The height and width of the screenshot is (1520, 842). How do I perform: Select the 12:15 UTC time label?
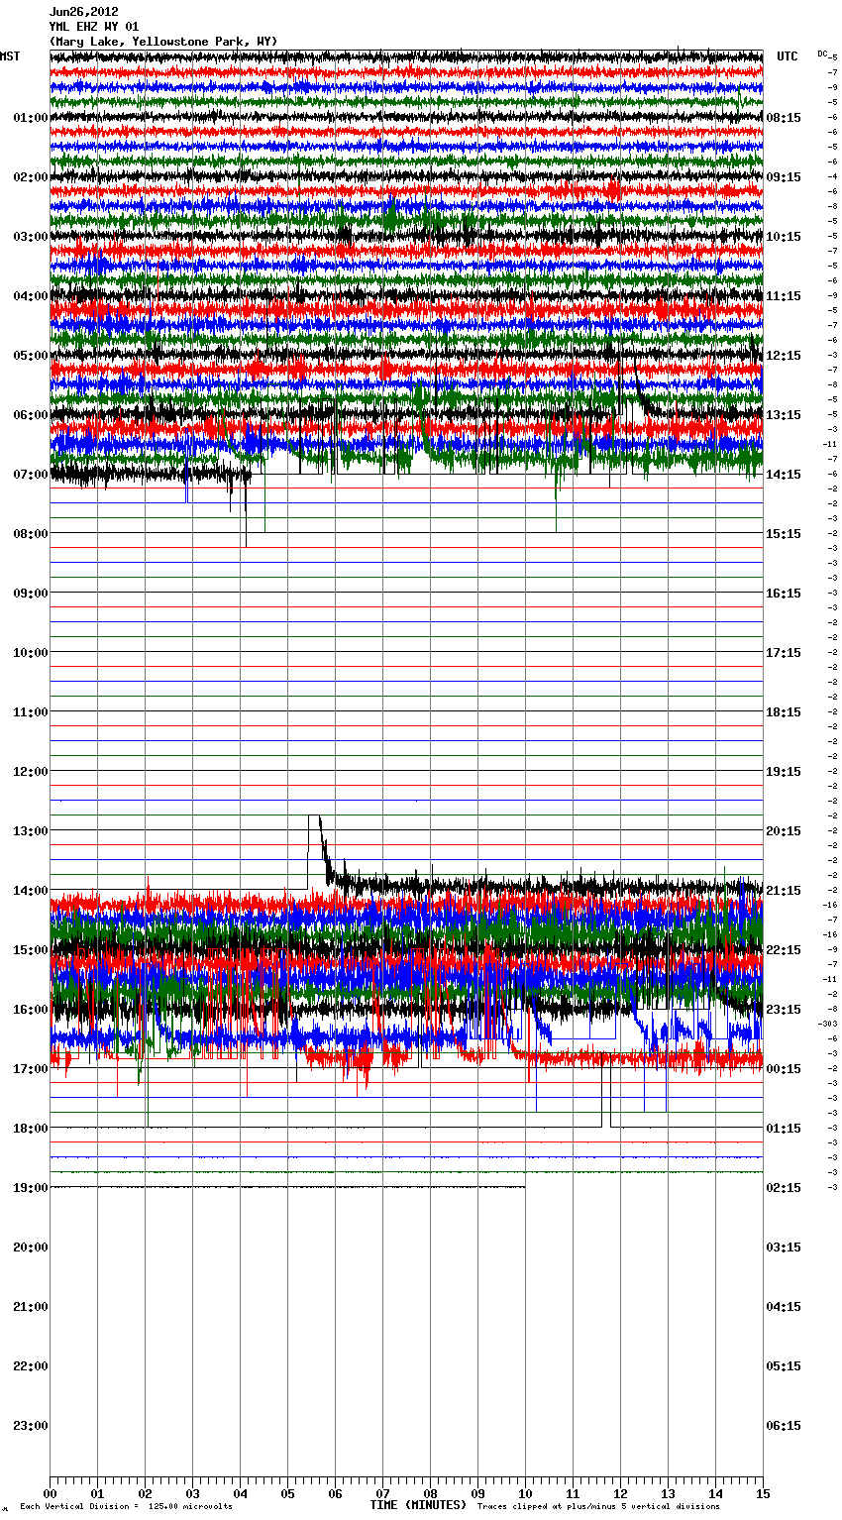pyautogui.click(x=784, y=356)
